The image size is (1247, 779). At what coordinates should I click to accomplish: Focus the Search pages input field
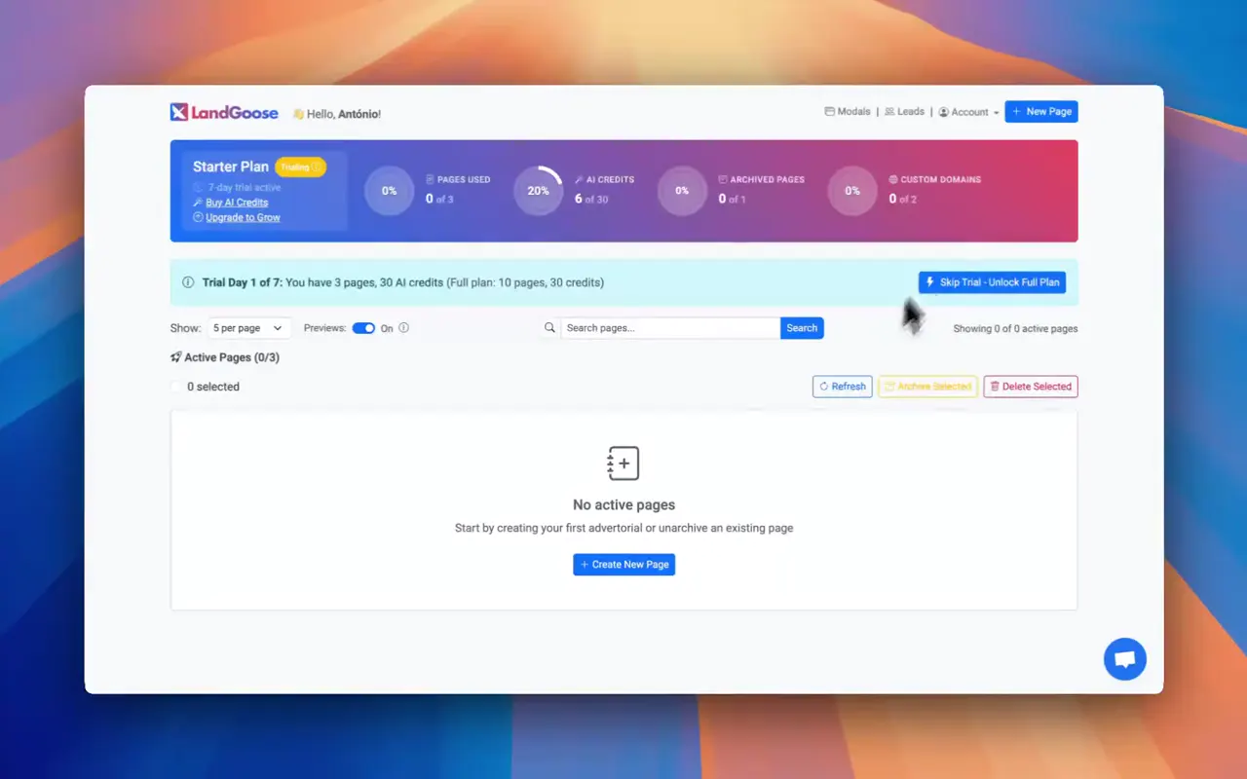click(x=670, y=328)
